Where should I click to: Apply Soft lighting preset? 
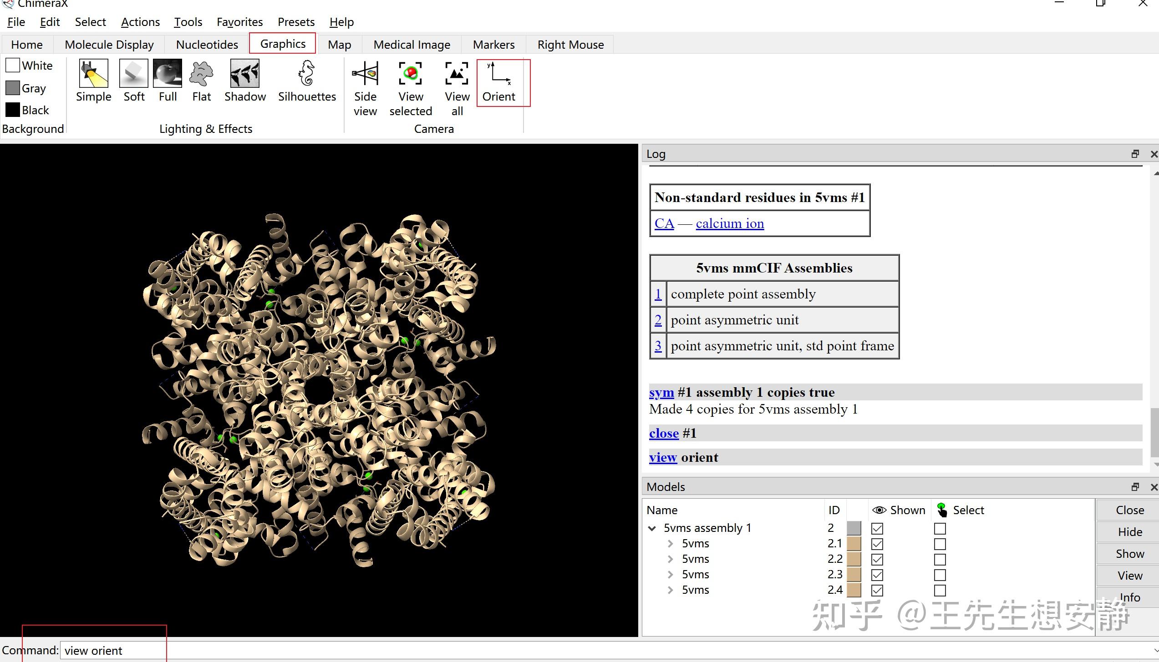point(134,73)
